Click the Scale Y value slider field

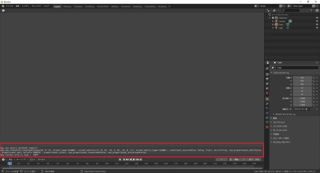(x=302, y=102)
